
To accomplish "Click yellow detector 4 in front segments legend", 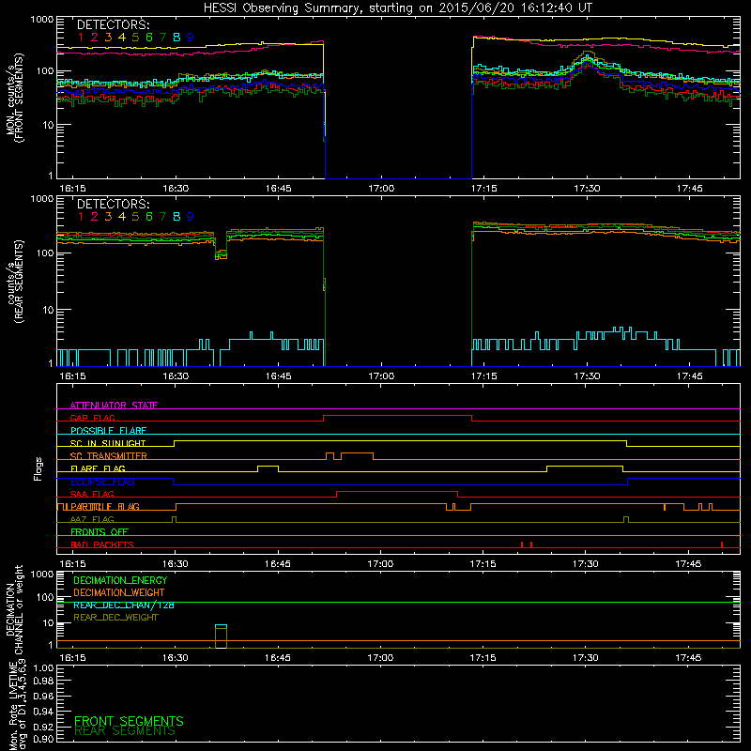I will pyautogui.click(x=122, y=37).
